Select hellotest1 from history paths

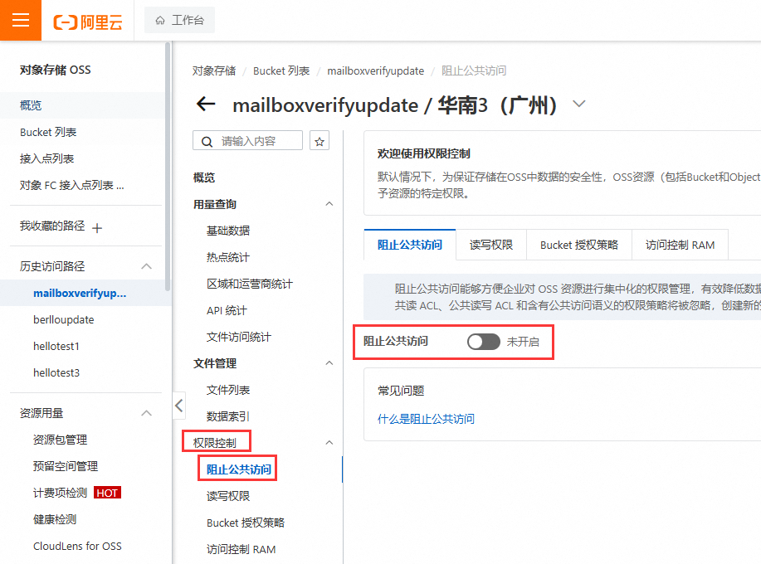[x=56, y=346]
